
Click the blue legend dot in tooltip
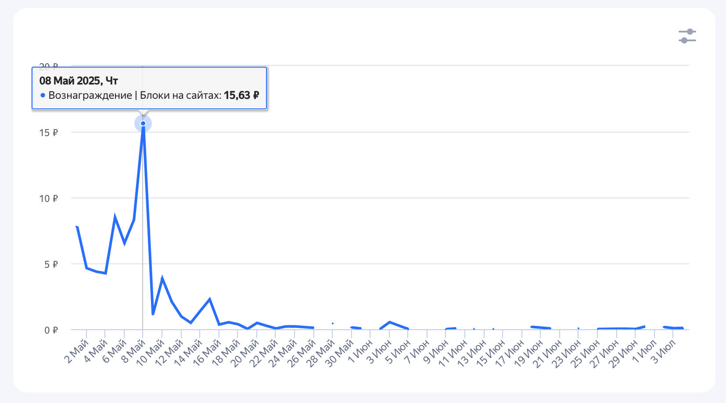pos(43,95)
